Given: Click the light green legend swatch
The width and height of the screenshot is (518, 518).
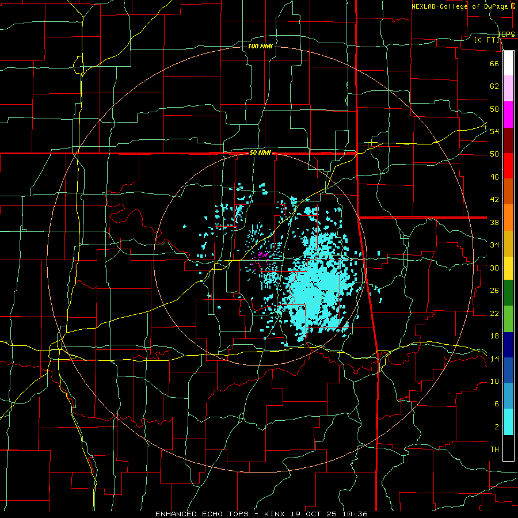Looking at the screenshot, I should point(508,319).
